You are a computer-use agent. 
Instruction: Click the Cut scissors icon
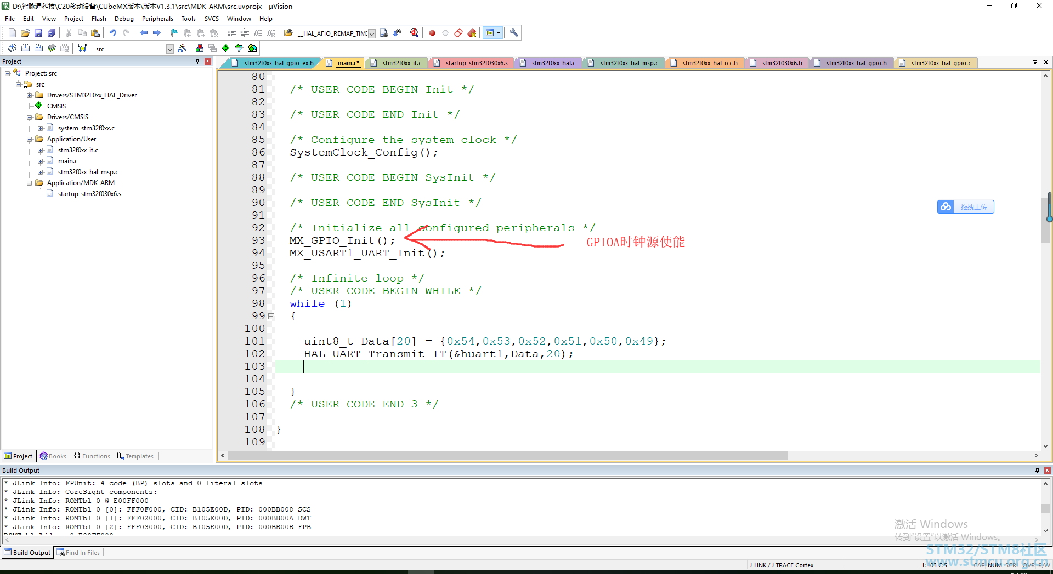69,33
